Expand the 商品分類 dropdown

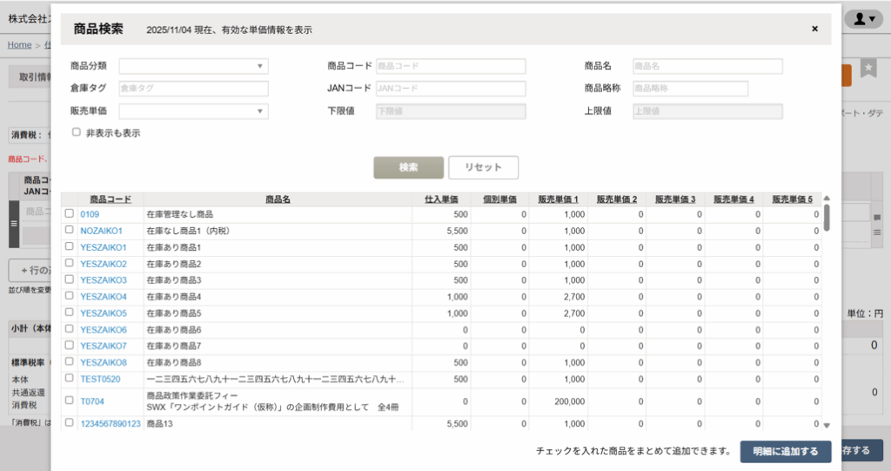[x=193, y=66]
